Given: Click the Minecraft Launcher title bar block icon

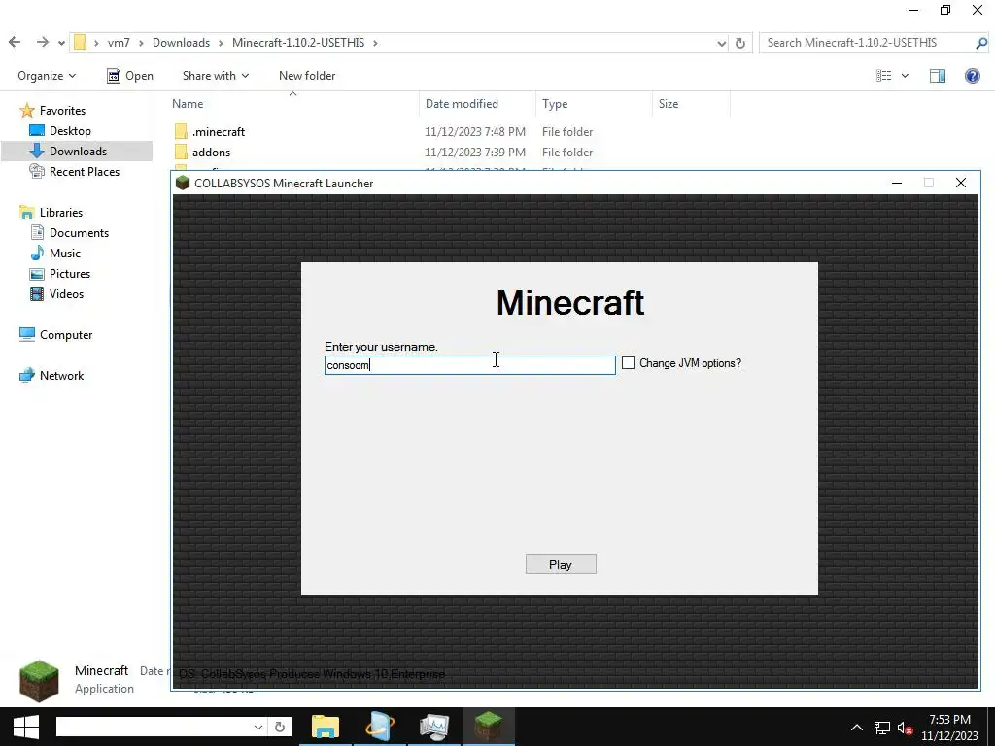Looking at the screenshot, I should pyautogui.click(x=183, y=183).
